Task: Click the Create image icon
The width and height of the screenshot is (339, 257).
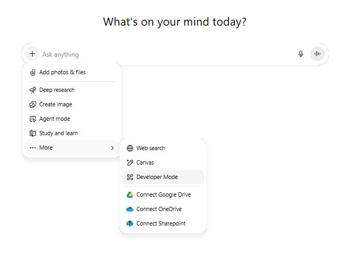Action: 33,105
